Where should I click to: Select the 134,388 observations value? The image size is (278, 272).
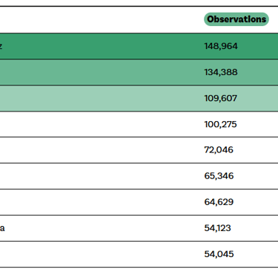[221, 72]
